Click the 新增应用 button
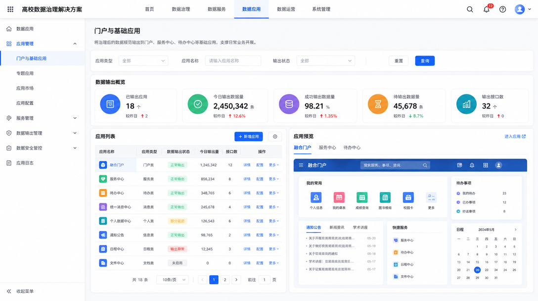The height and width of the screenshot is (301, 538). pyautogui.click(x=249, y=137)
